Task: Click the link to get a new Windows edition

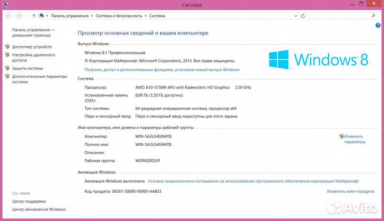Action: [x=162, y=70]
